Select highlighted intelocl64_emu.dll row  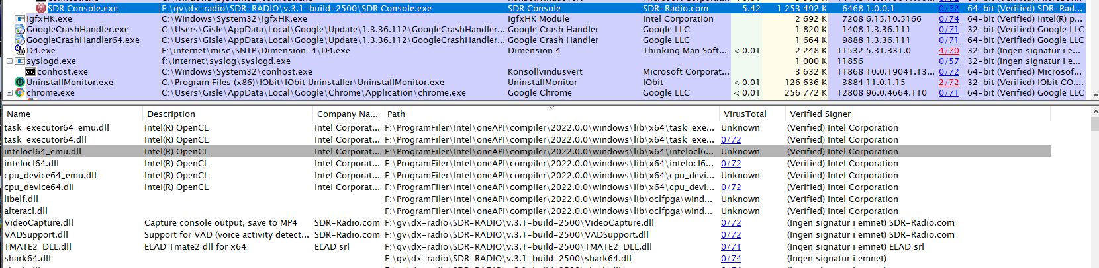(x=526, y=152)
